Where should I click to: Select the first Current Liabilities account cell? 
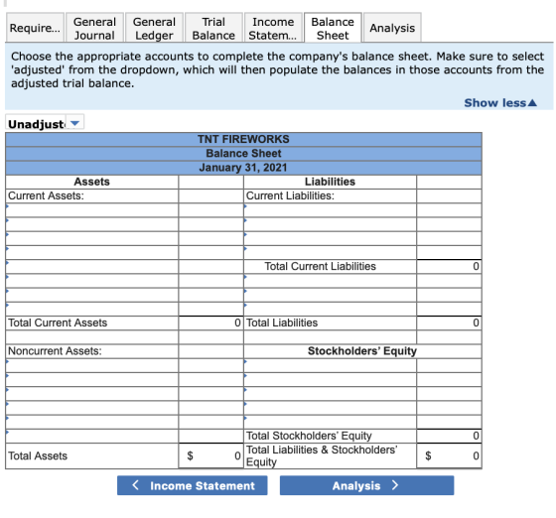(330, 210)
